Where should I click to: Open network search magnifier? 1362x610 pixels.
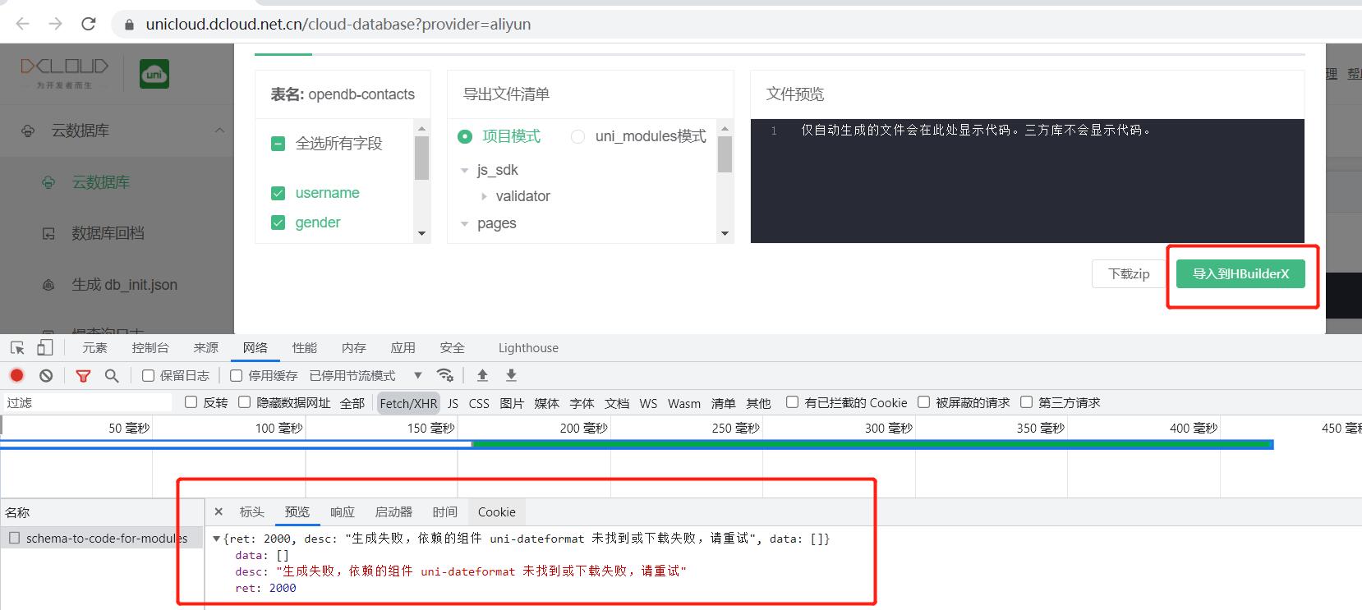pyautogui.click(x=112, y=375)
